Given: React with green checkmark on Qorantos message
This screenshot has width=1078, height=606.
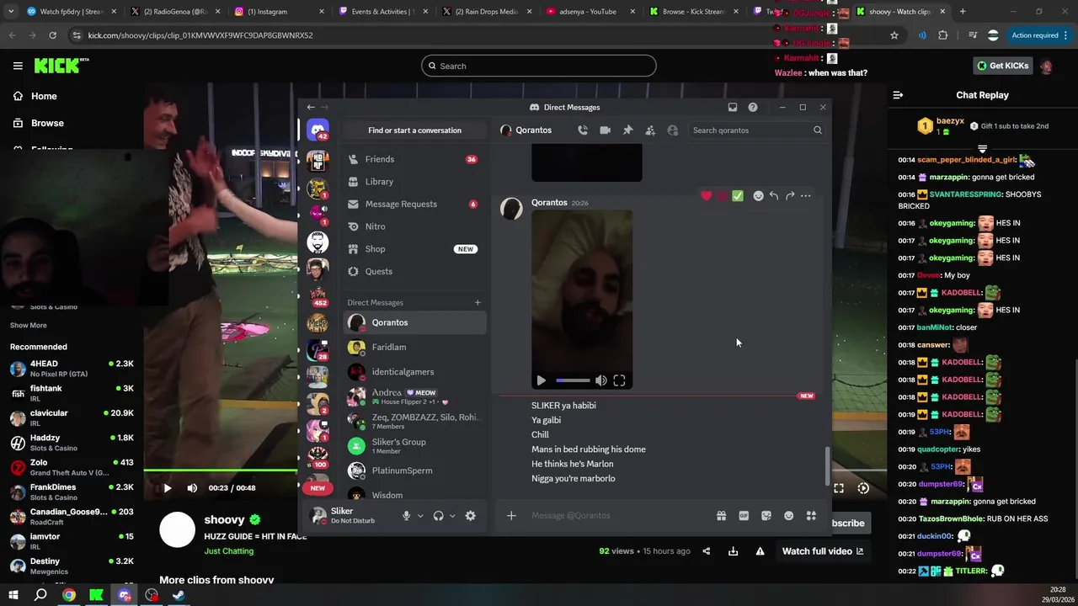Looking at the screenshot, I should (x=738, y=196).
